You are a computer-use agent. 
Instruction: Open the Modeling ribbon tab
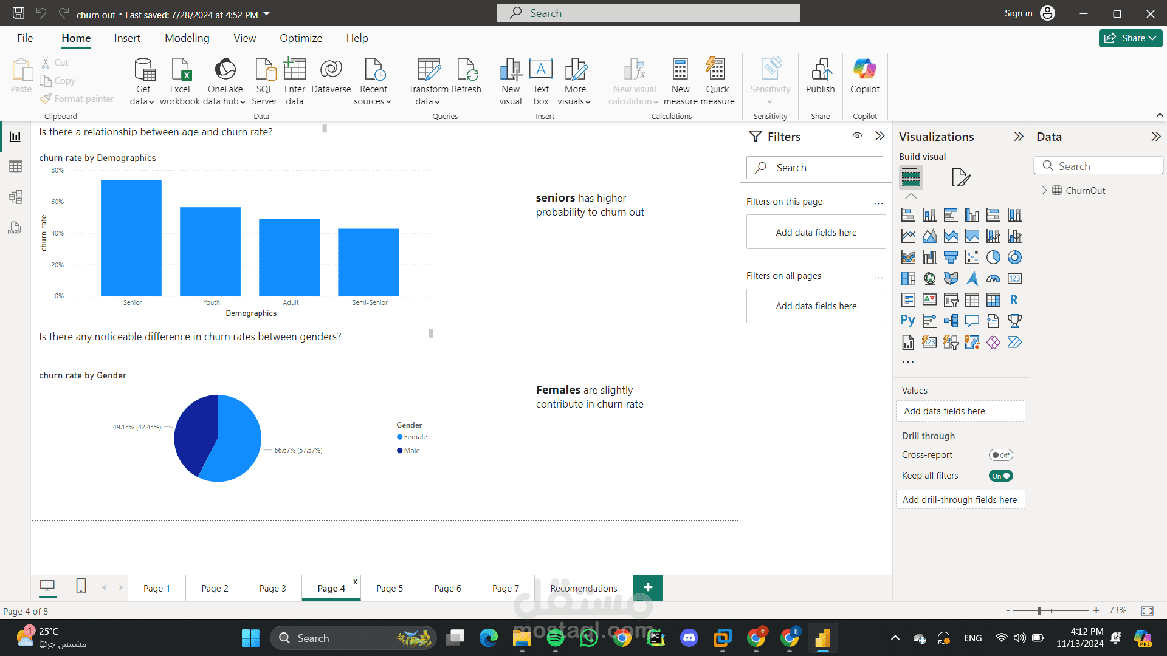(x=187, y=38)
